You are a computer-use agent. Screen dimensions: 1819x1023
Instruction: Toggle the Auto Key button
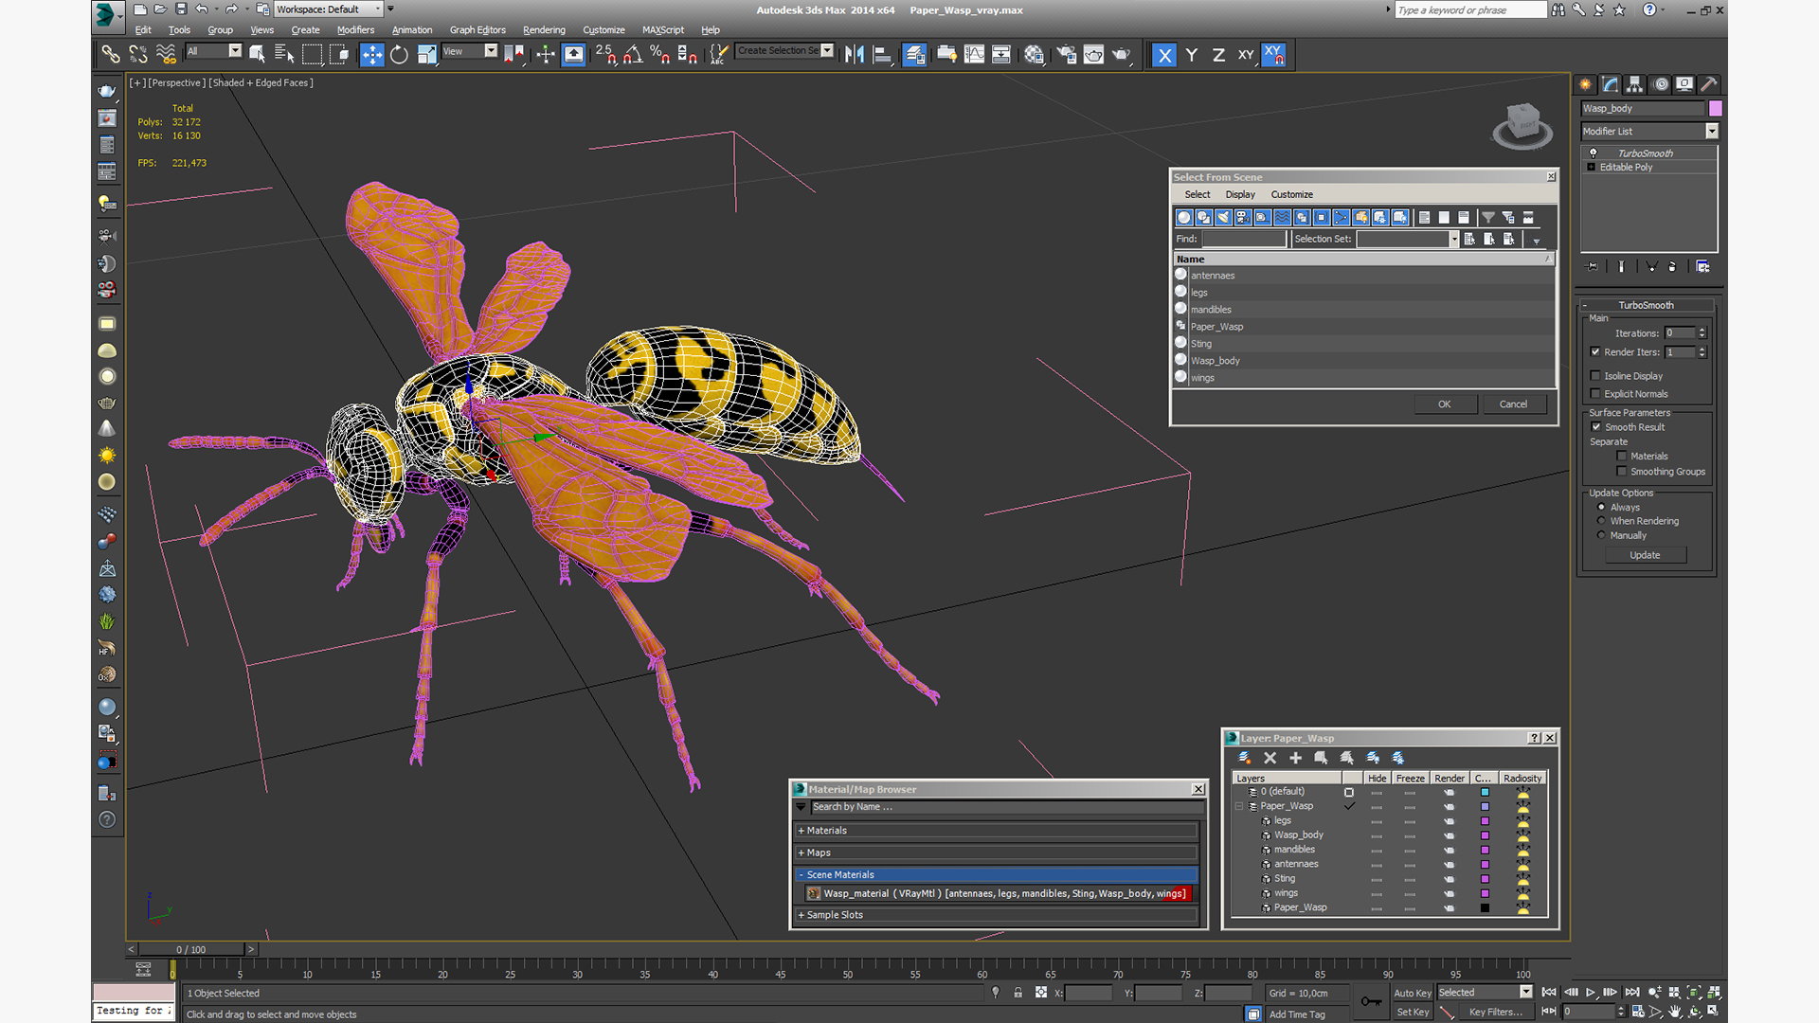pos(1412,994)
